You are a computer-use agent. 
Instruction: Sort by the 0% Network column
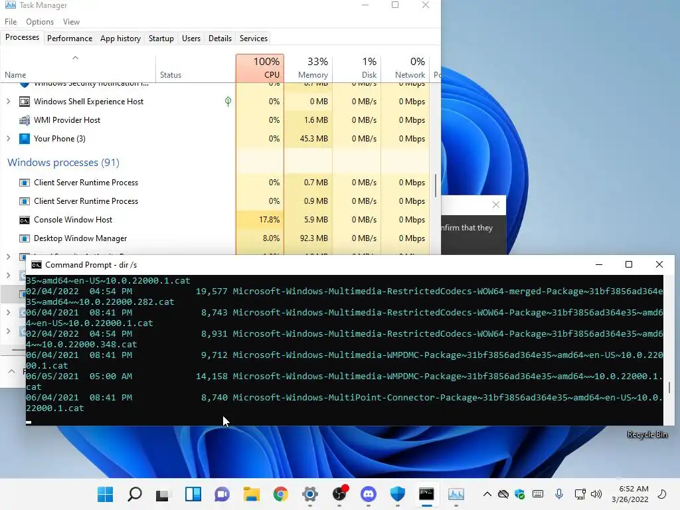pyautogui.click(x=405, y=68)
